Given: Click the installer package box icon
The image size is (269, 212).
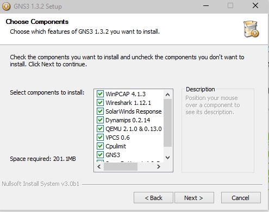Looking at the screenshot, I should coord(251,29).
